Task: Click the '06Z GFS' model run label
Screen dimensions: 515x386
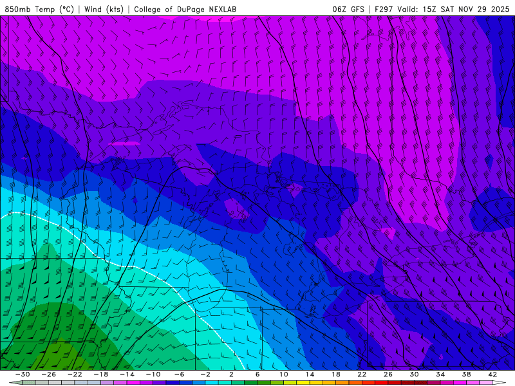Action: pos(348,9)
